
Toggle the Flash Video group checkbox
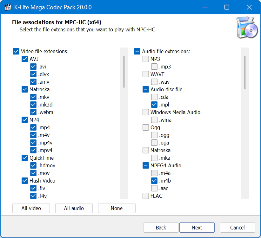click(x=25, y=181)
